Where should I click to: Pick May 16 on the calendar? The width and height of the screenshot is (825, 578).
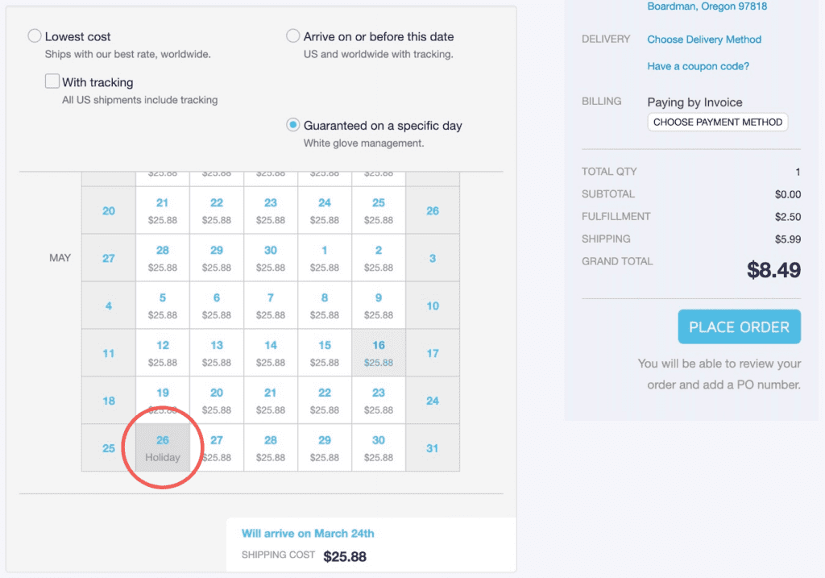[379, 353]
